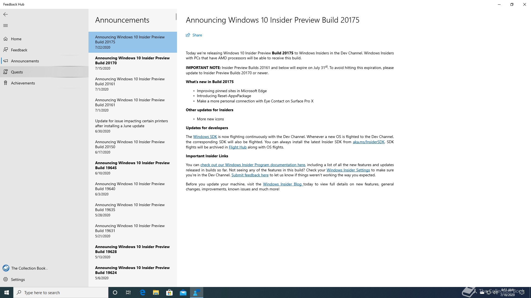
Task: Open Quests navigation label
Action: pyautogui.click(x=17, y=72)
